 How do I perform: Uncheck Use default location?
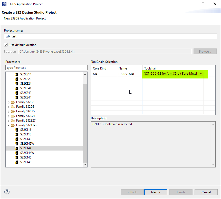[6, 45]
